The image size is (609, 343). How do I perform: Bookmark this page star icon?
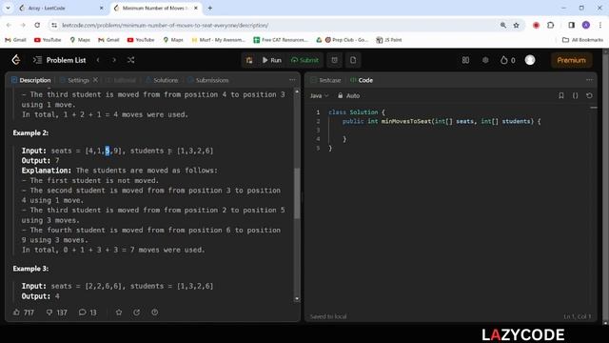pyautogui.click(x=516, y=26)
